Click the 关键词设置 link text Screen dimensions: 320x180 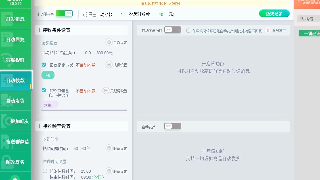click(119, 91)
